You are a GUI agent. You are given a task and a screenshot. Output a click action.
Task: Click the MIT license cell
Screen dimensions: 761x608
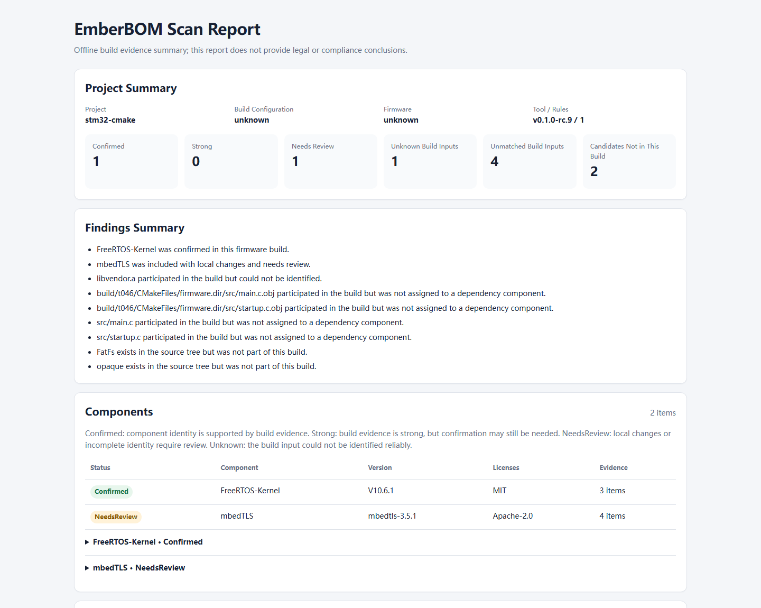[x=499, y=491]
